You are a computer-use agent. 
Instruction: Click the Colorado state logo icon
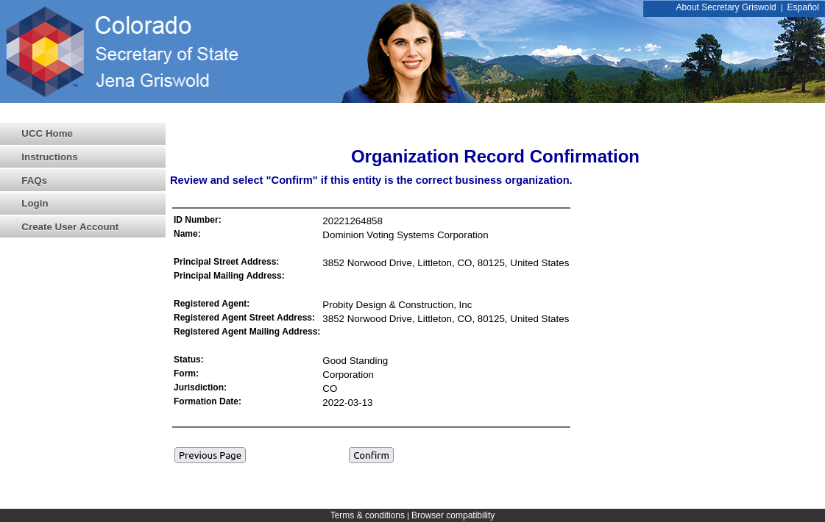click(x=45, y=51)
